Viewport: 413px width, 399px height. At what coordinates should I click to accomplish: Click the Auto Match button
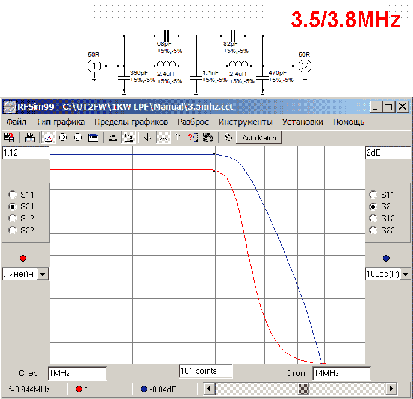(259, 137)
